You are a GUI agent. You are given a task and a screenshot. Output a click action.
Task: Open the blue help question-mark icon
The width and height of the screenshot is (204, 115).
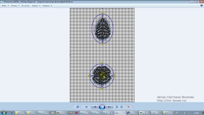(x=201, y=5)
